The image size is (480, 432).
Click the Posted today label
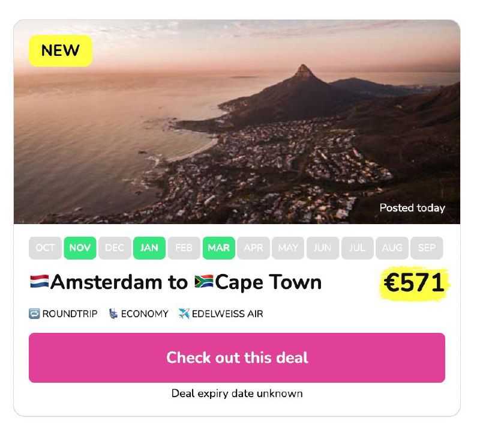[x=412, y=208]
